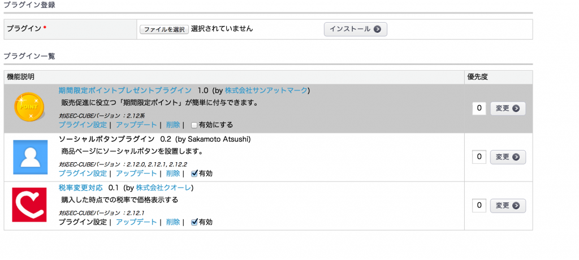579x260 pixels.
Task: Focus priority field for 税率変更対応 plugin
Action: click(479, 205)
